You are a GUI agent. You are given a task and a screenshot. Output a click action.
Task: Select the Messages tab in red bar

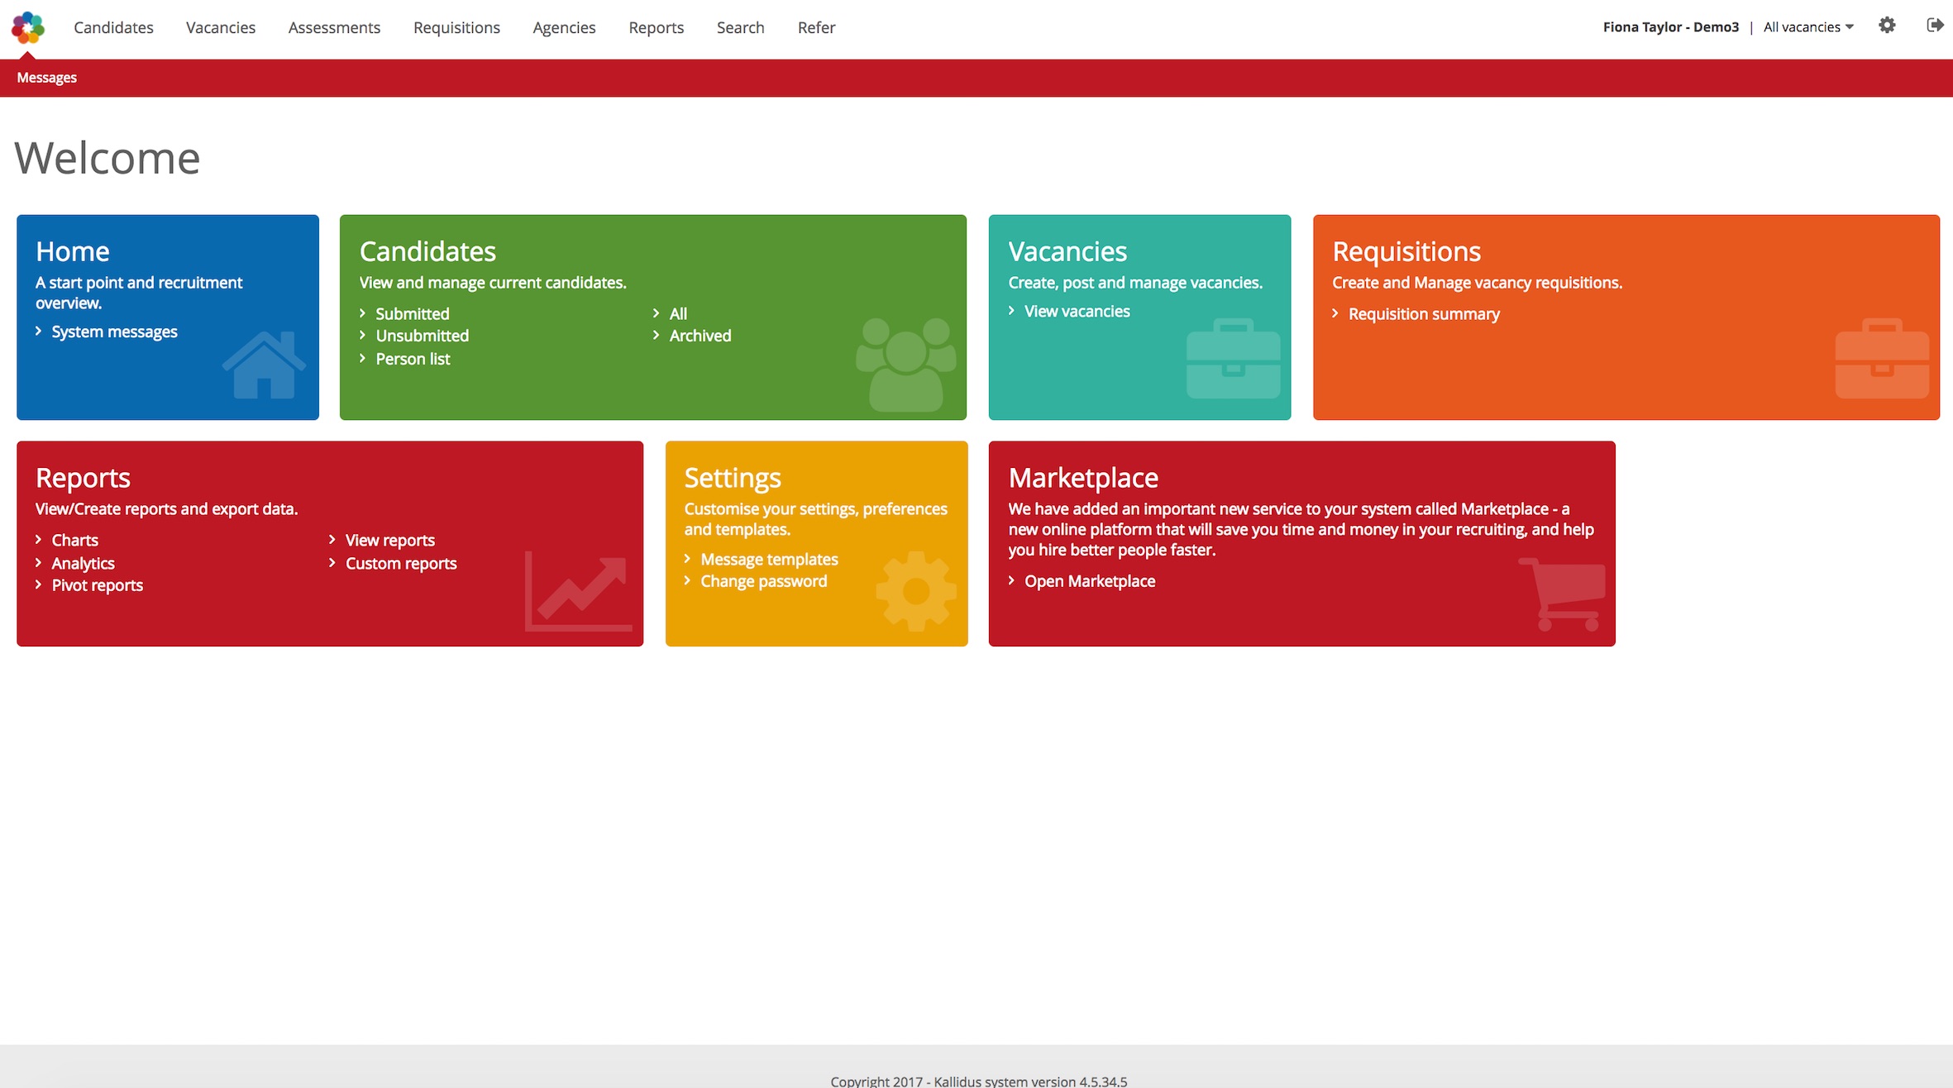click(x=46, y=78)
